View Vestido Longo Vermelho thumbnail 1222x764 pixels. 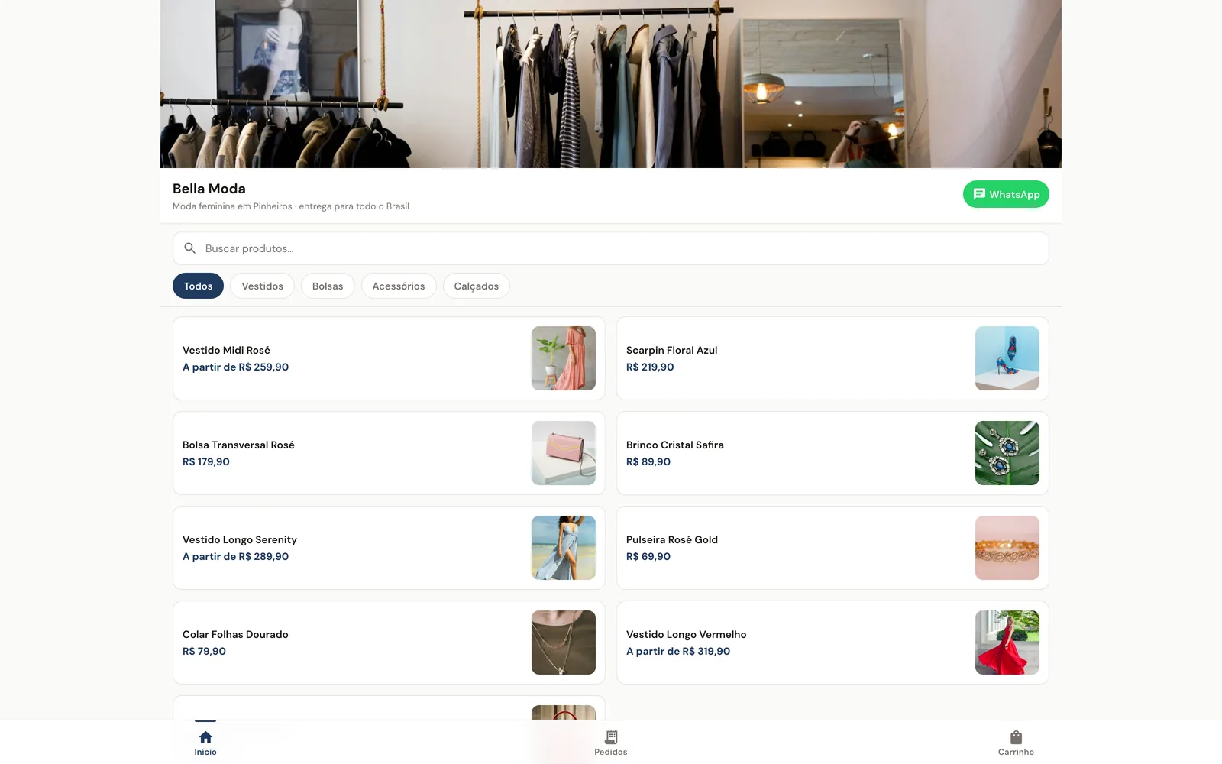[x=1007, y=643]
